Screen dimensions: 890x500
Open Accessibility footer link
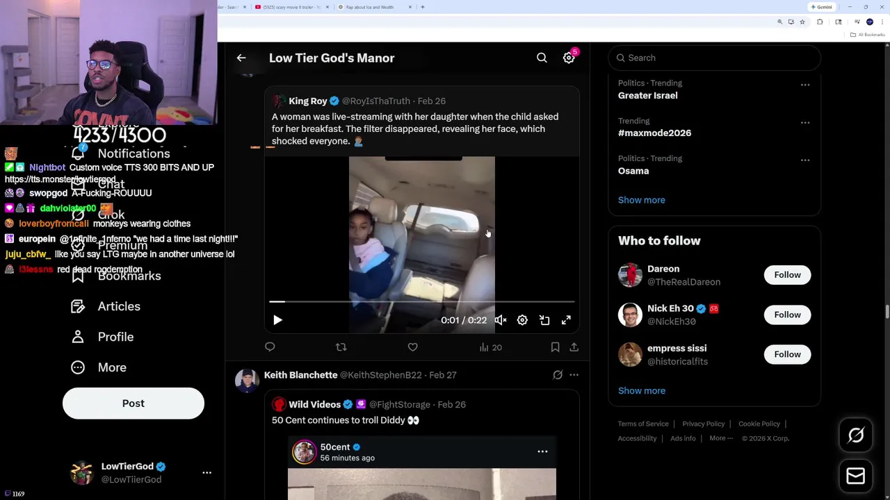pyautogui.click(x=637, y=438)
